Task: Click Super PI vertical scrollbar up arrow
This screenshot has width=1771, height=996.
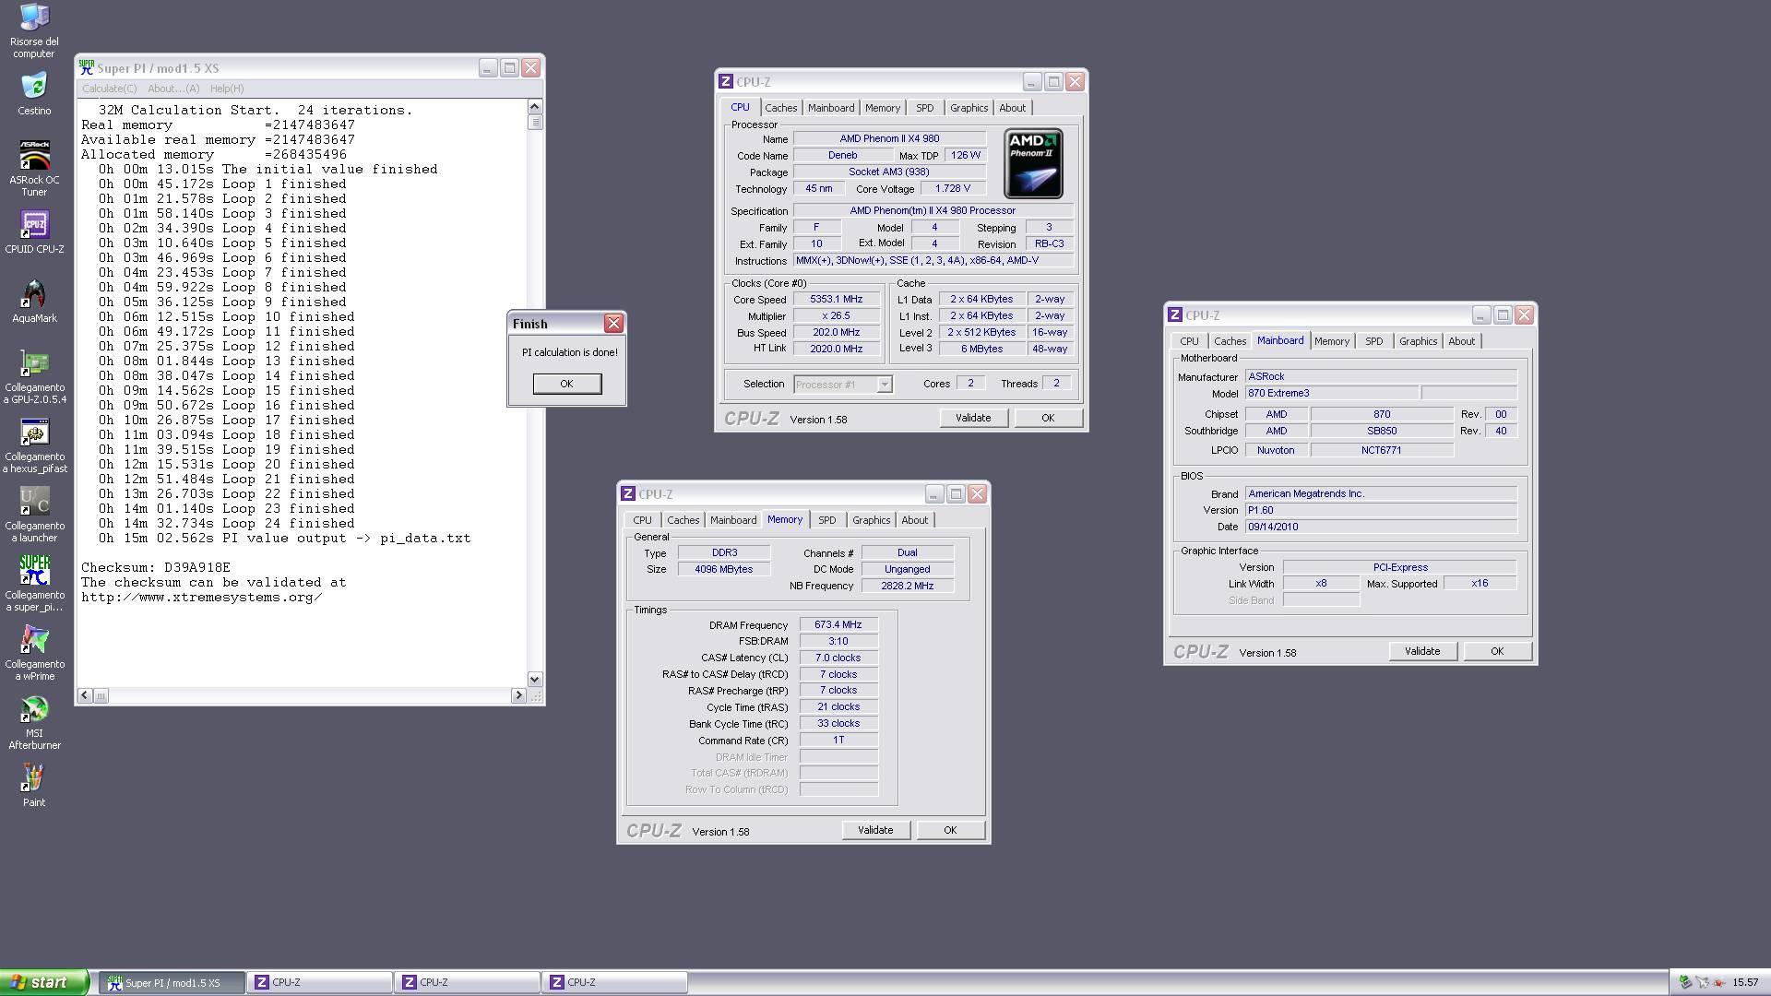Action: click(535, 106)
